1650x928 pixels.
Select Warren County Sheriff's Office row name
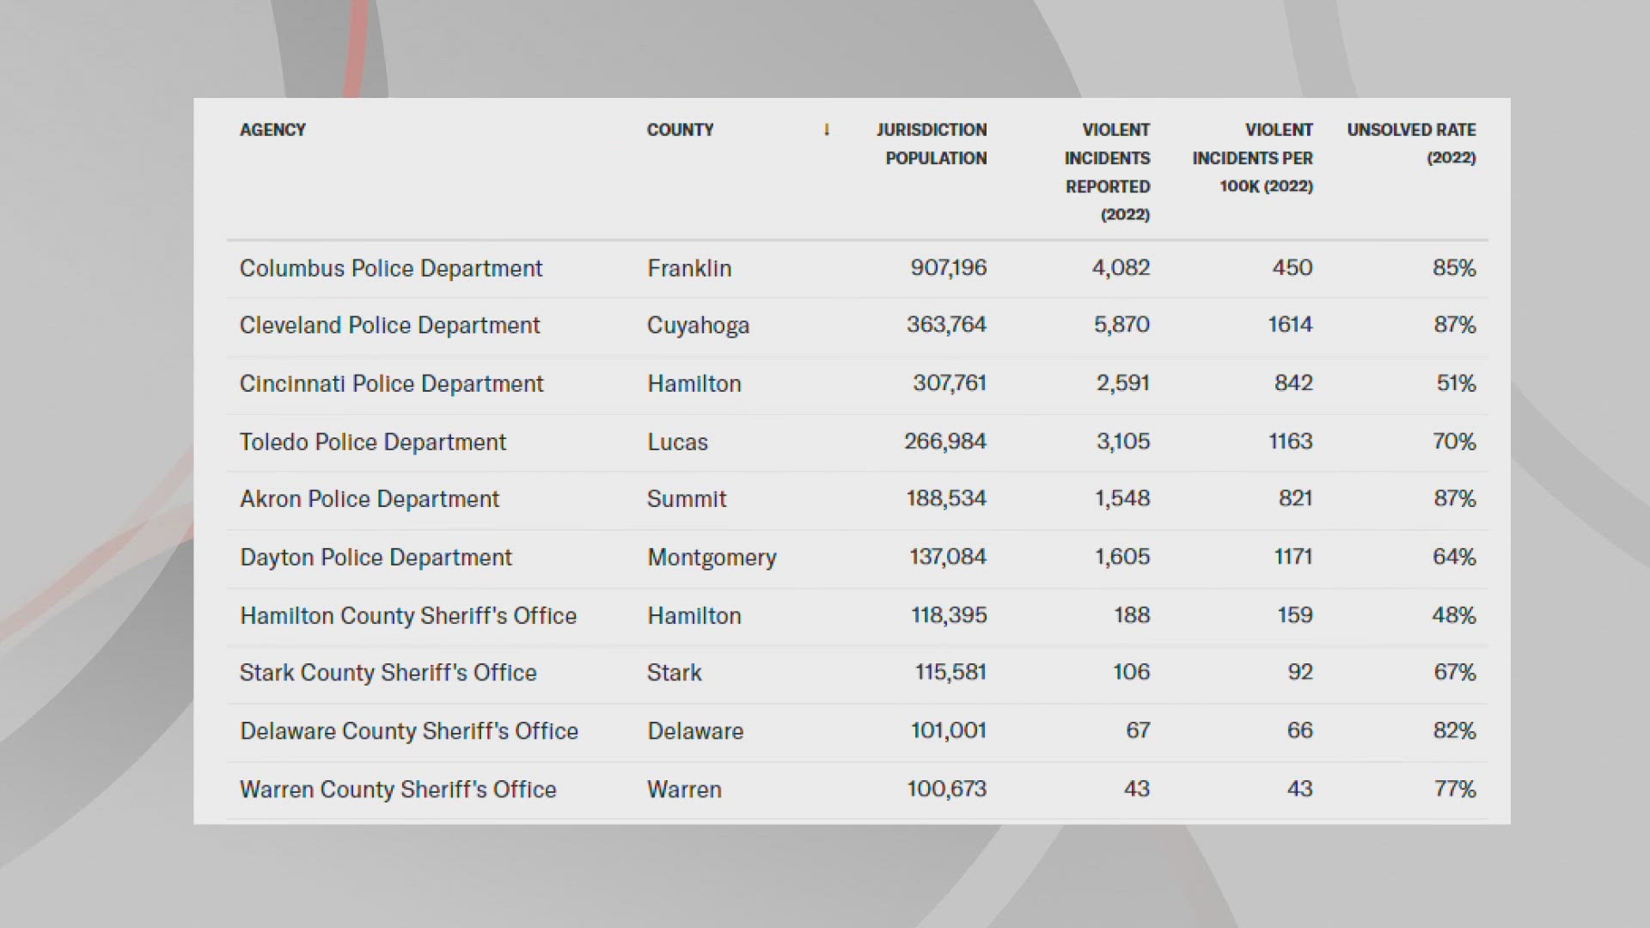[398, 790]
